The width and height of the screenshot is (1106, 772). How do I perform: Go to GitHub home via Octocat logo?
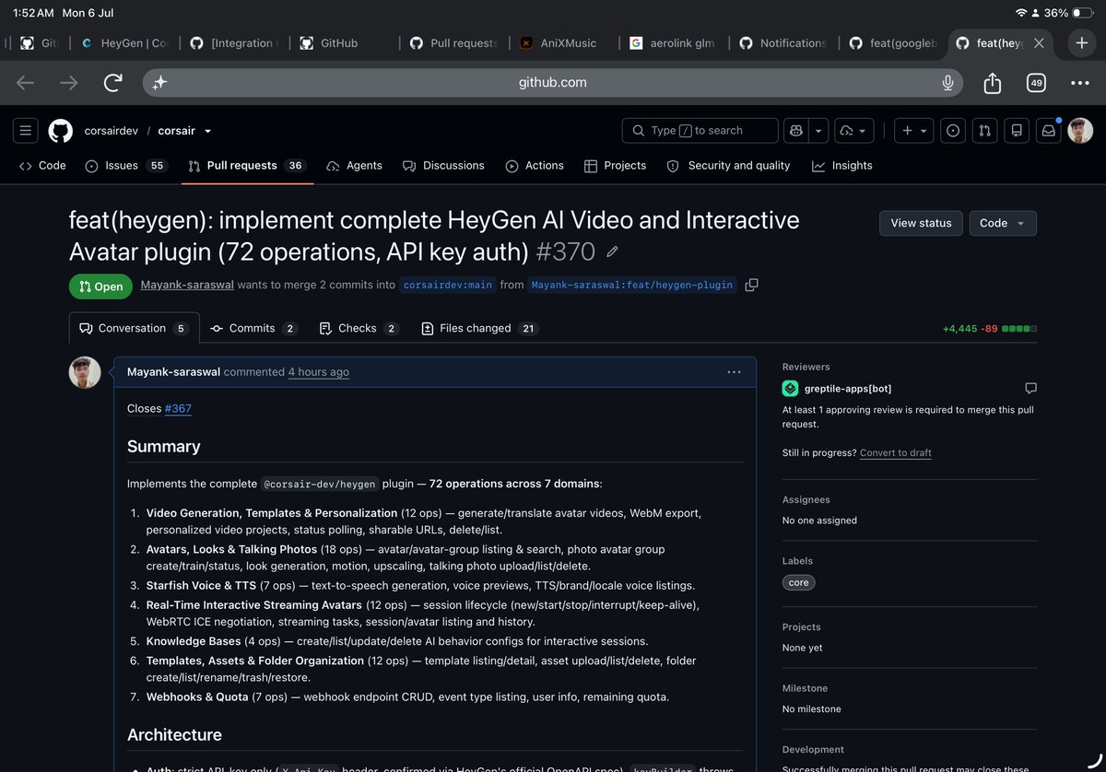point(60,131)
